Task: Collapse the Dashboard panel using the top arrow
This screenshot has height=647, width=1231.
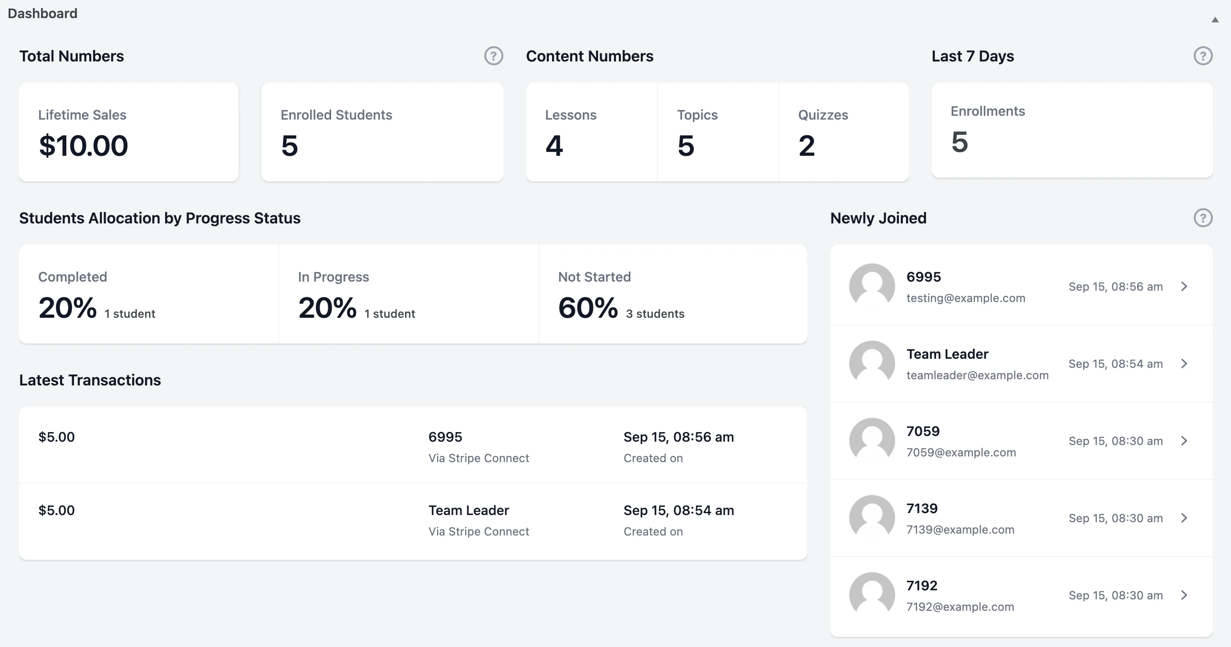Action: click(x=1214, y=20)
